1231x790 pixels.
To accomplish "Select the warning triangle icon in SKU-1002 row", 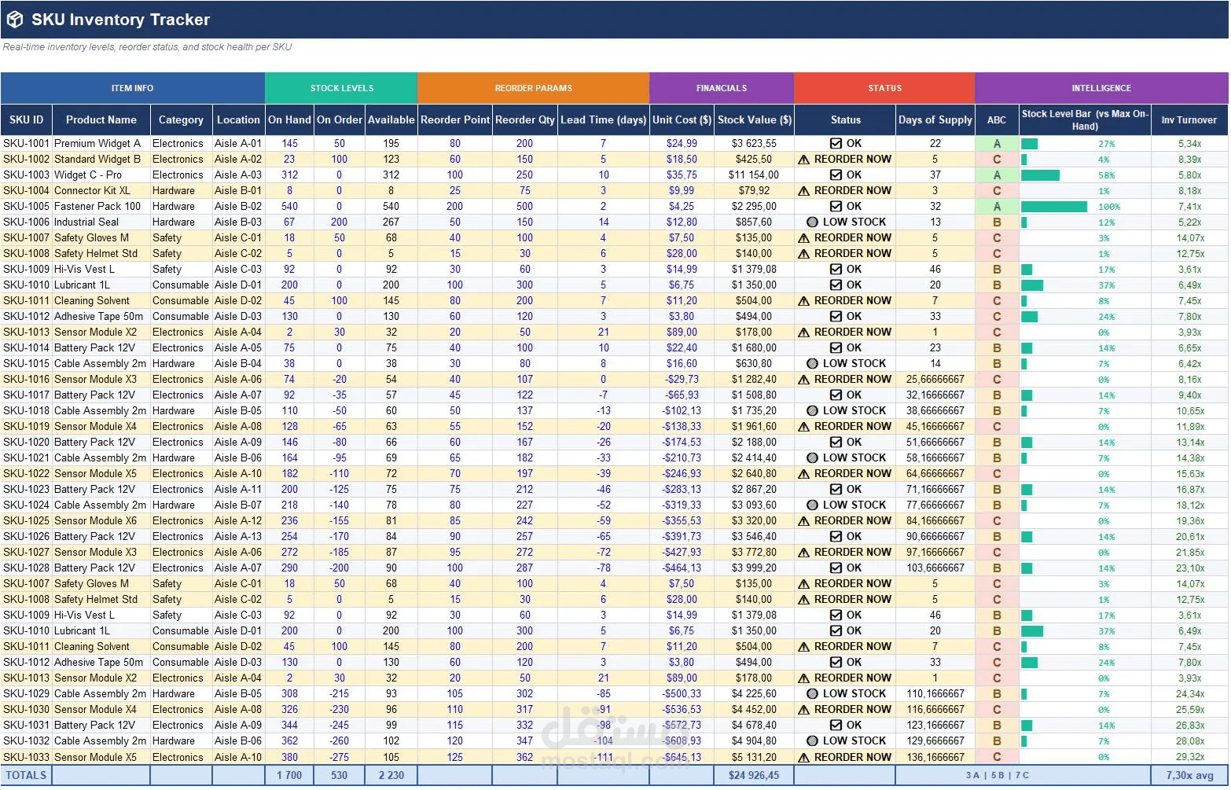I will point(803,160).
